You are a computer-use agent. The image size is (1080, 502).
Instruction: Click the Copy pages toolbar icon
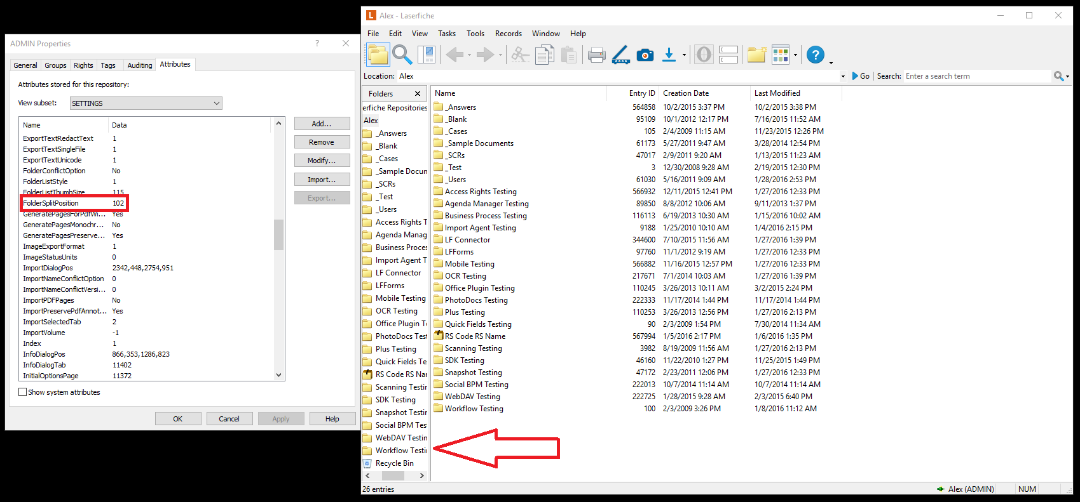tap(544, 55)
